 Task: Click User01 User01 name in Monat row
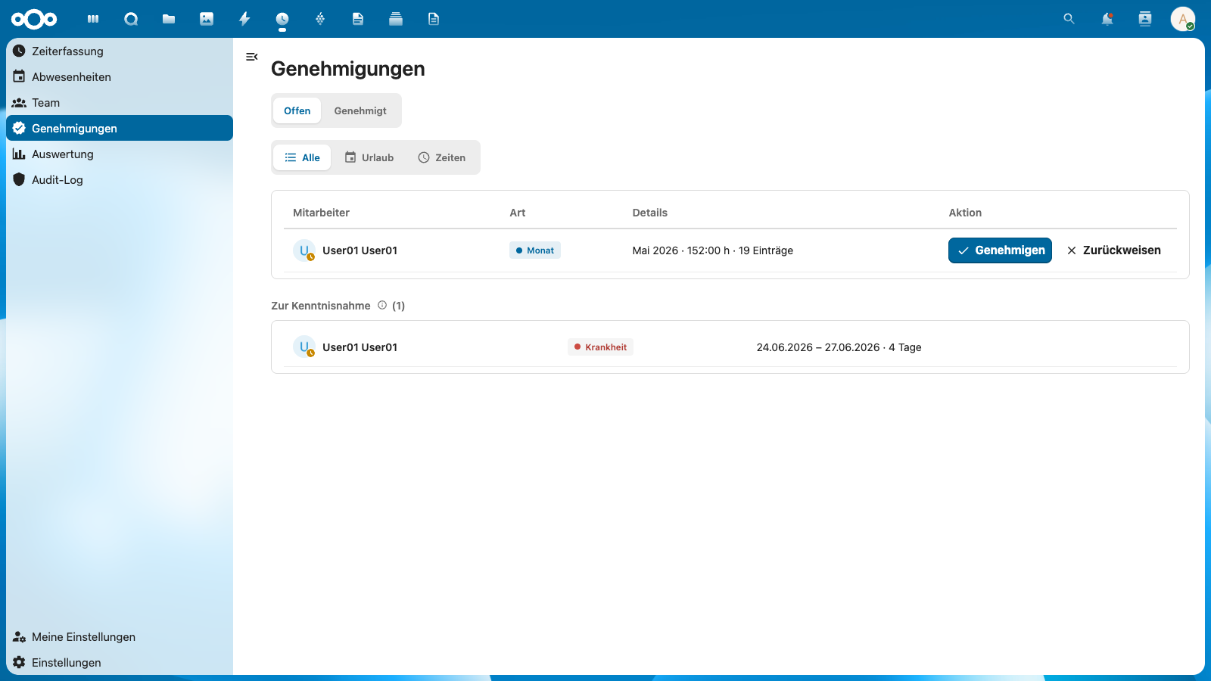click(x=360, y=250)
